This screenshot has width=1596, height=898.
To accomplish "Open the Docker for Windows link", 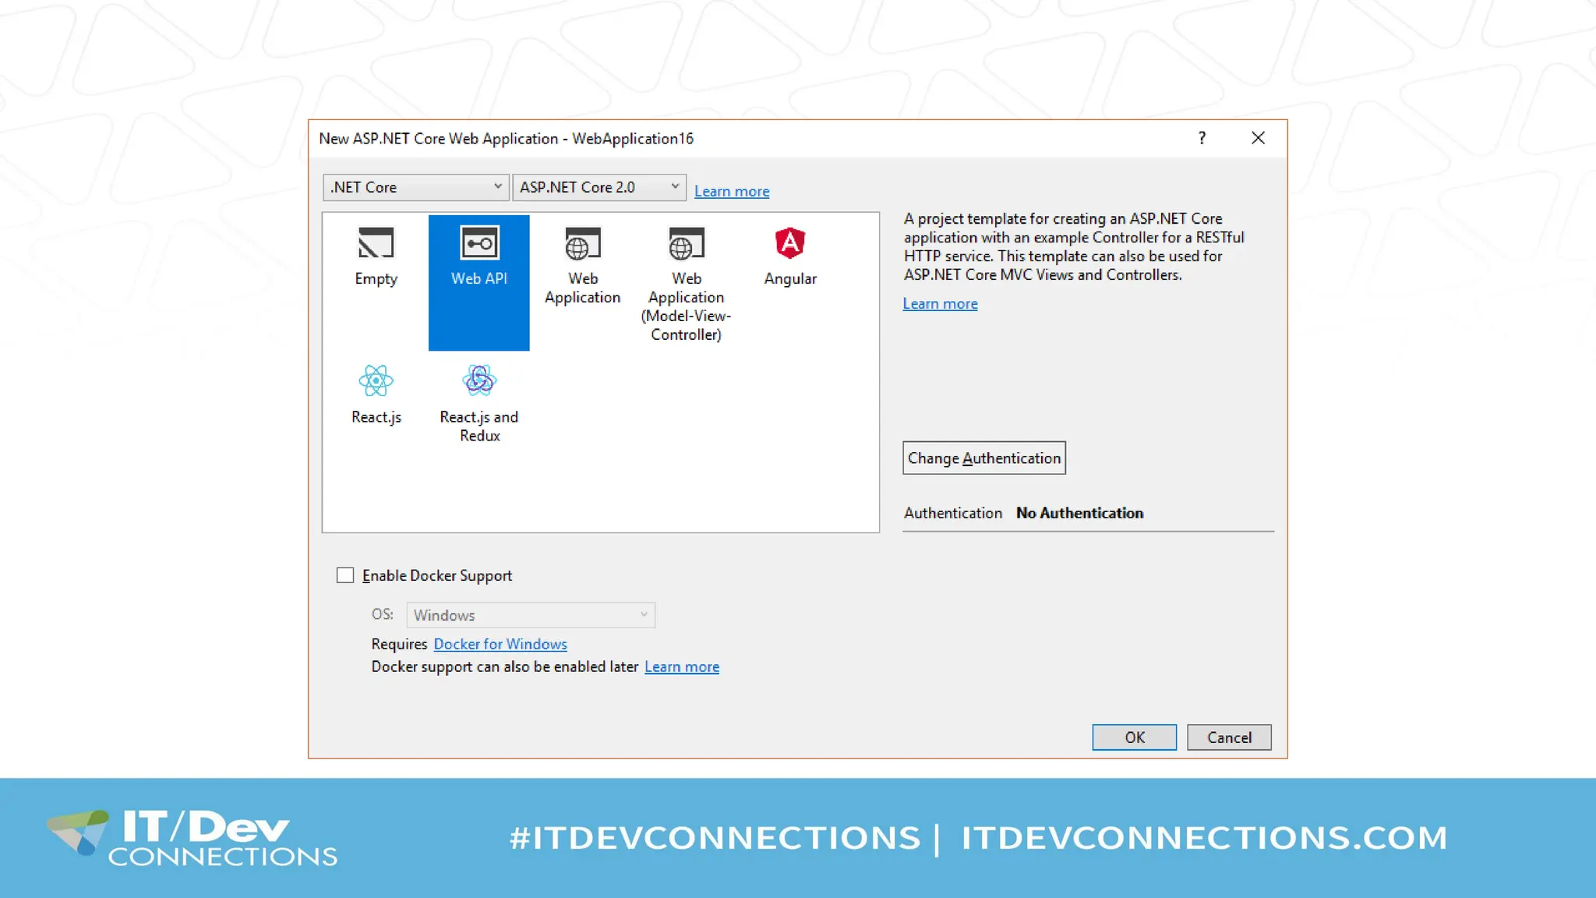I will 500,644.
